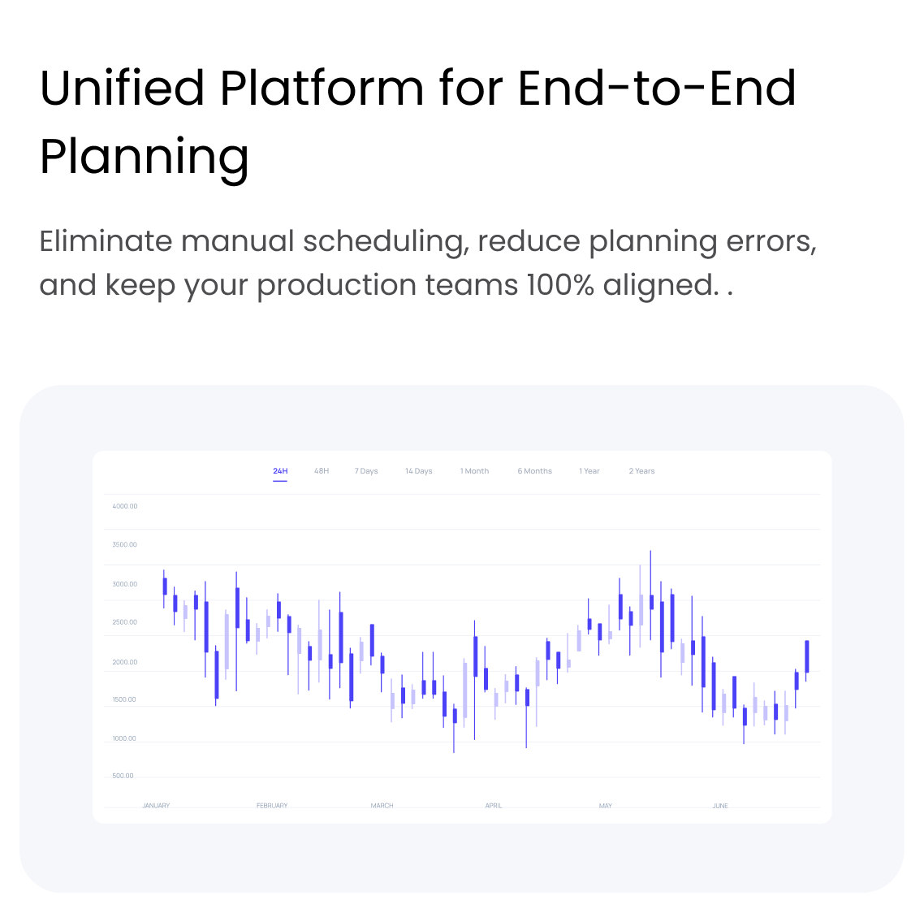Click the 1000.00 price axis label
924x913 pixels.
pyautogui.click(x=124, y=738)
